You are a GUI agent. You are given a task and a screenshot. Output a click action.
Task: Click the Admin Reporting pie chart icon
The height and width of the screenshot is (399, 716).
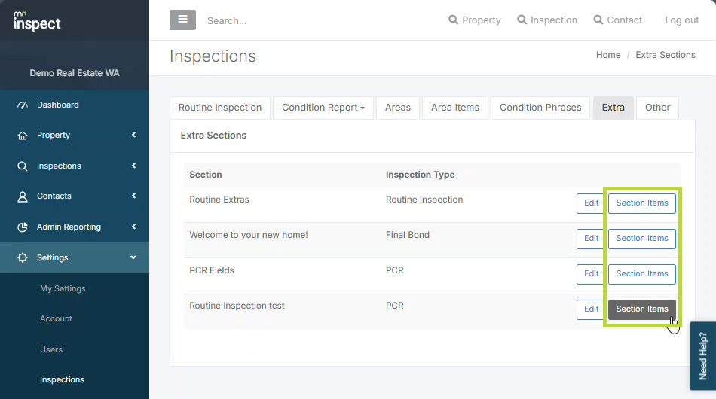23,227
